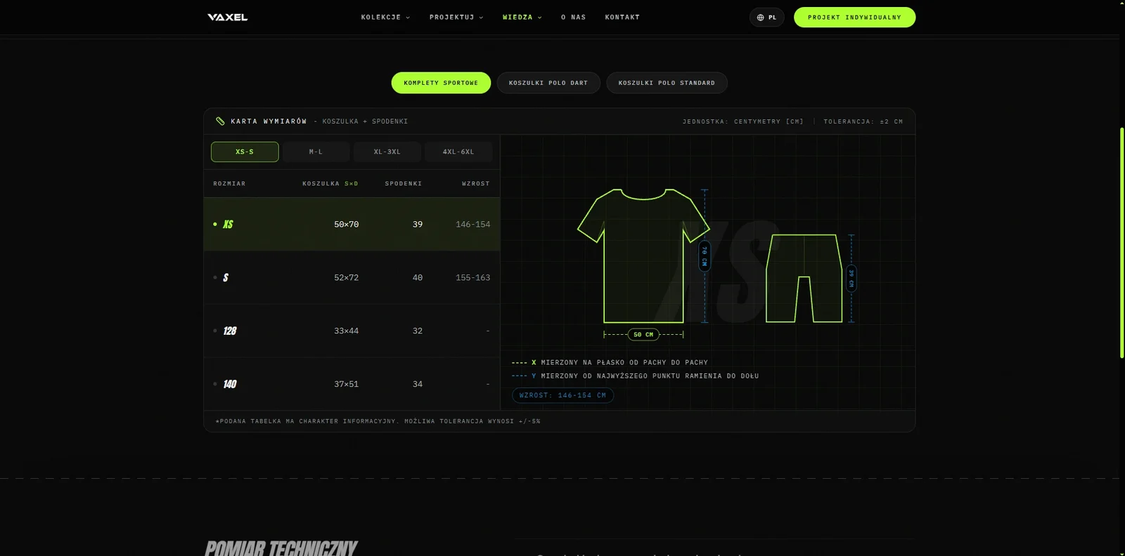Expand the Kolekcje menu
The width and height of the screenshot is (1125, 556).
[x=385, y=17]
